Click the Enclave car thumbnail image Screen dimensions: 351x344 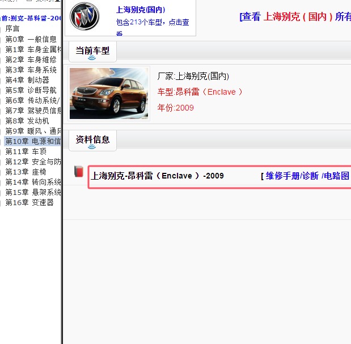point(109,94)
